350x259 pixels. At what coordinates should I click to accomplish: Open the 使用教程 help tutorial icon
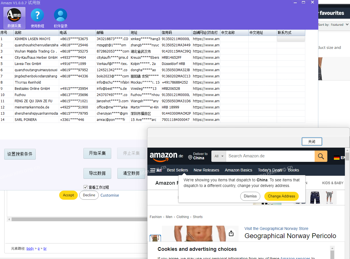[37, 18]
